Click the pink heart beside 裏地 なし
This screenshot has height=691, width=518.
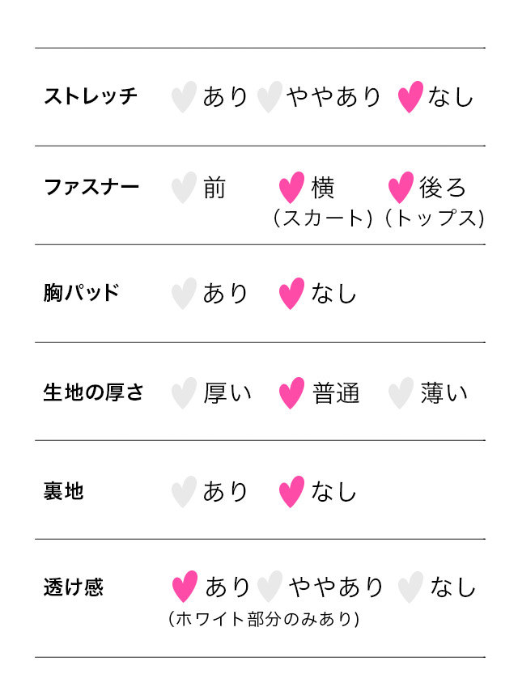point(291,491)
